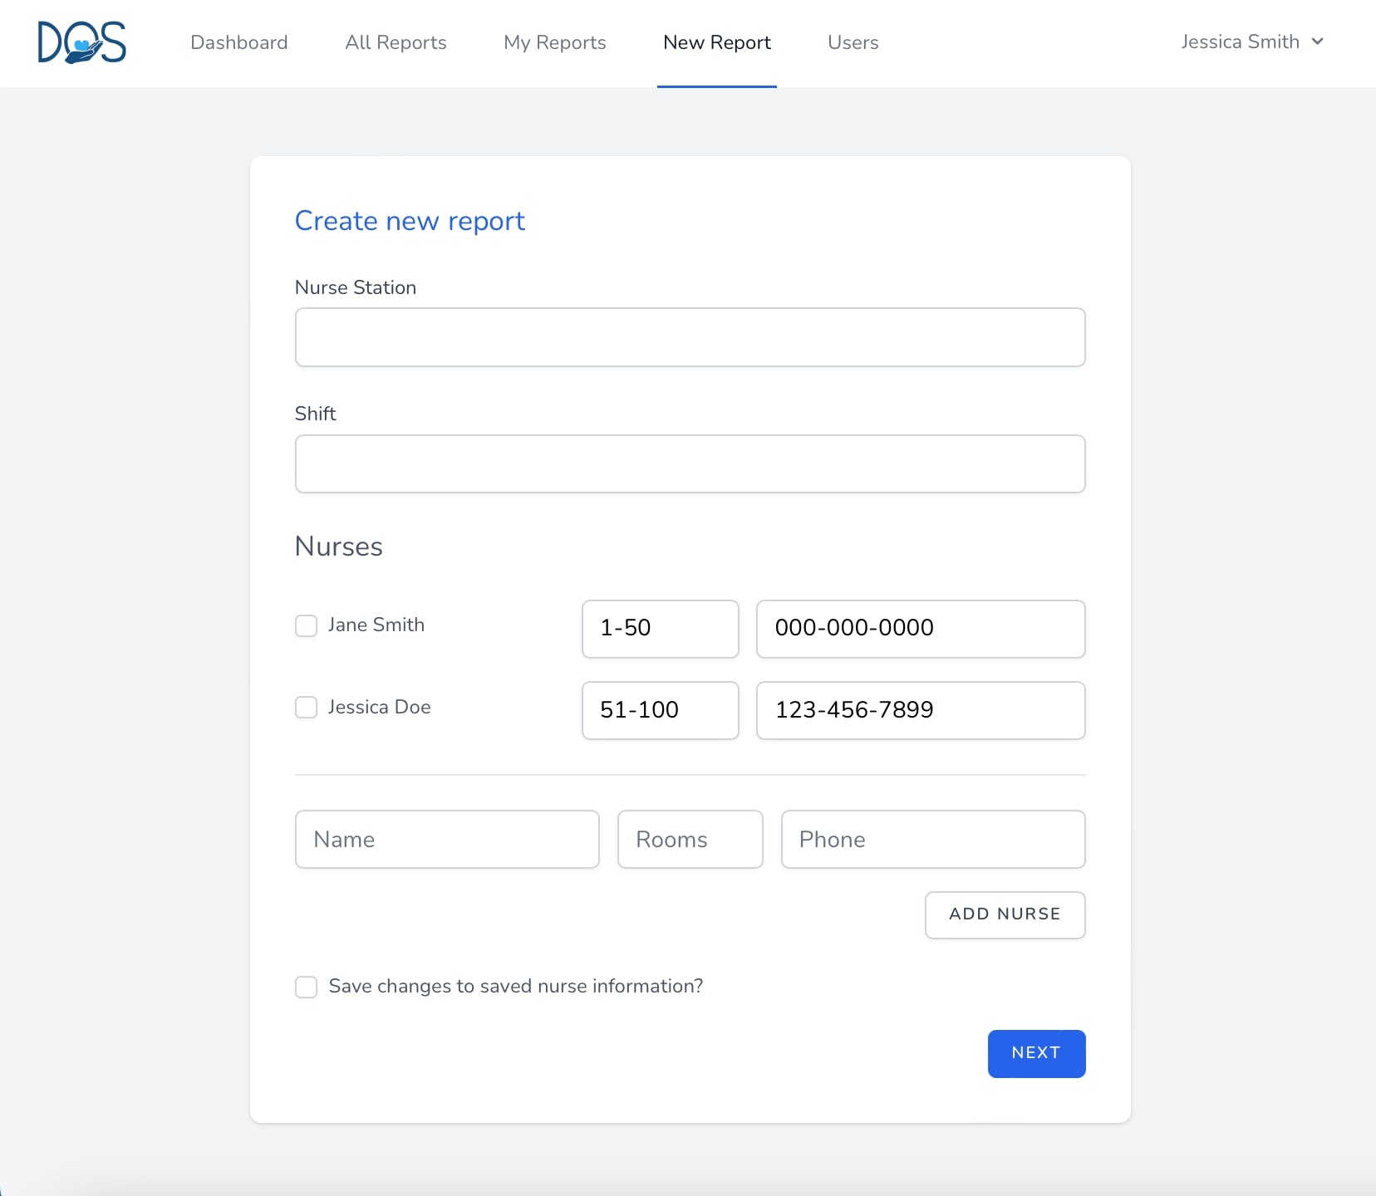1376x1196 pixels.
Task: Focus the new nurse Name field
Action: coord(447,840)
